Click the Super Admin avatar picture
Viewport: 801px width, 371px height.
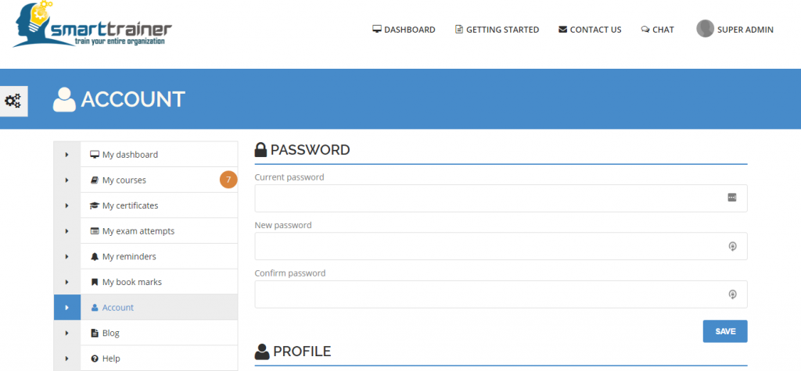[705, 29]
